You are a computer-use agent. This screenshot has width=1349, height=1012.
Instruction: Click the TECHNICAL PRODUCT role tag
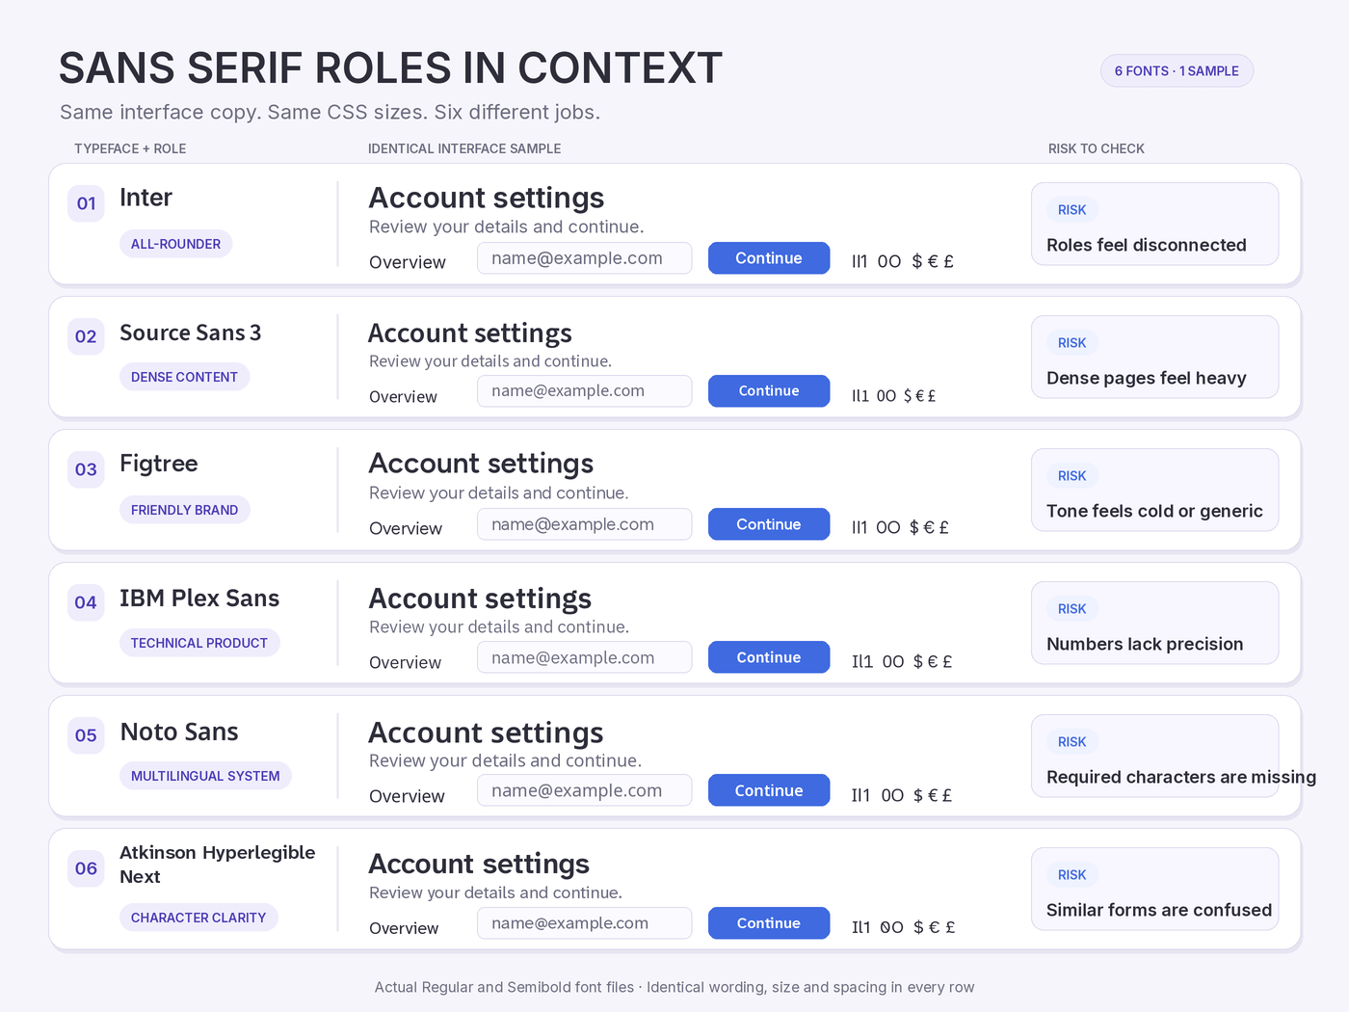pyautogui.click(x=199, y=643)
